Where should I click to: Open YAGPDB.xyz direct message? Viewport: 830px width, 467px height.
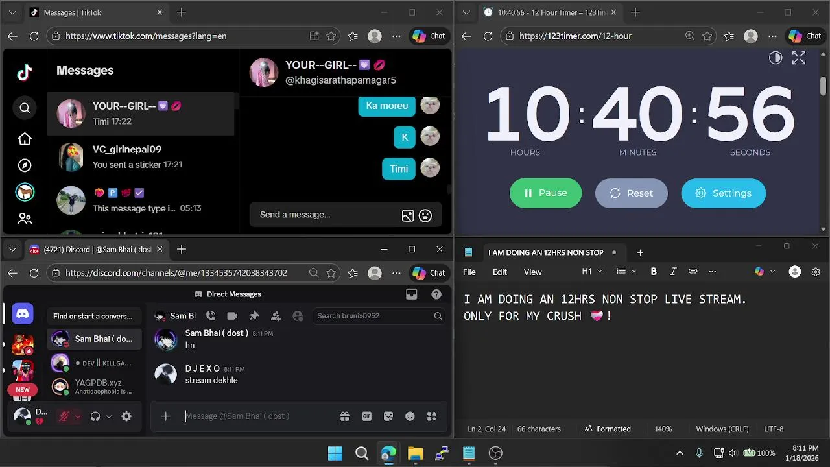94,387
